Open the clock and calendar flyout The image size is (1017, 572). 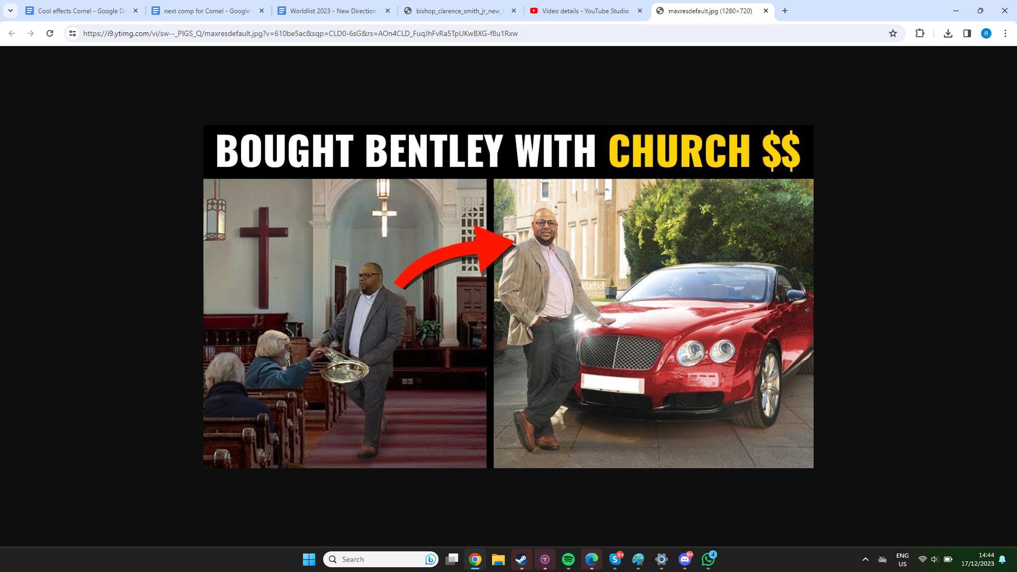[x=978, y=559]
